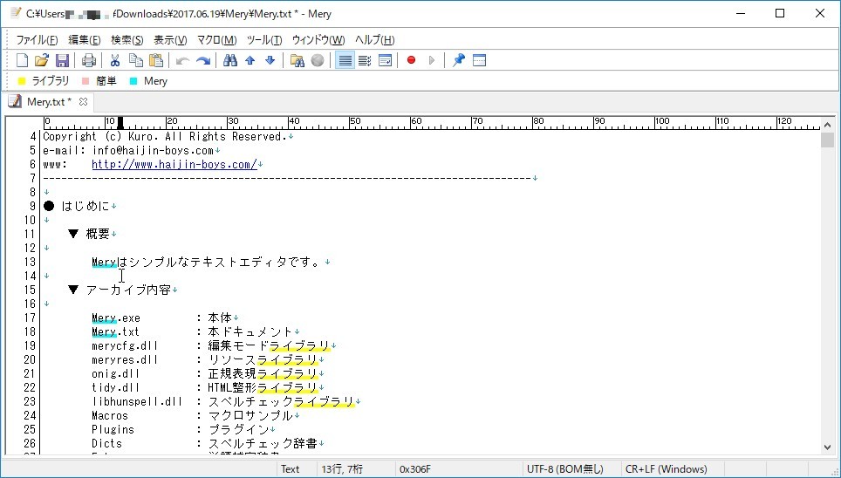Click the Print icon
Screen dimensions: 841x478
tap(88, 60)
